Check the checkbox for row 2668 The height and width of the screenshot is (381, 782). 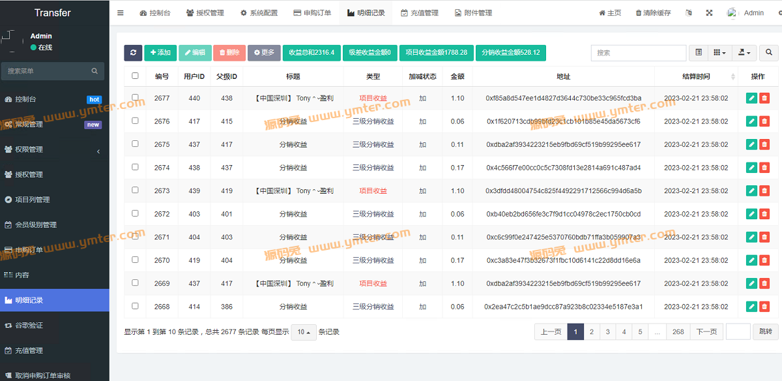point(135,306)
